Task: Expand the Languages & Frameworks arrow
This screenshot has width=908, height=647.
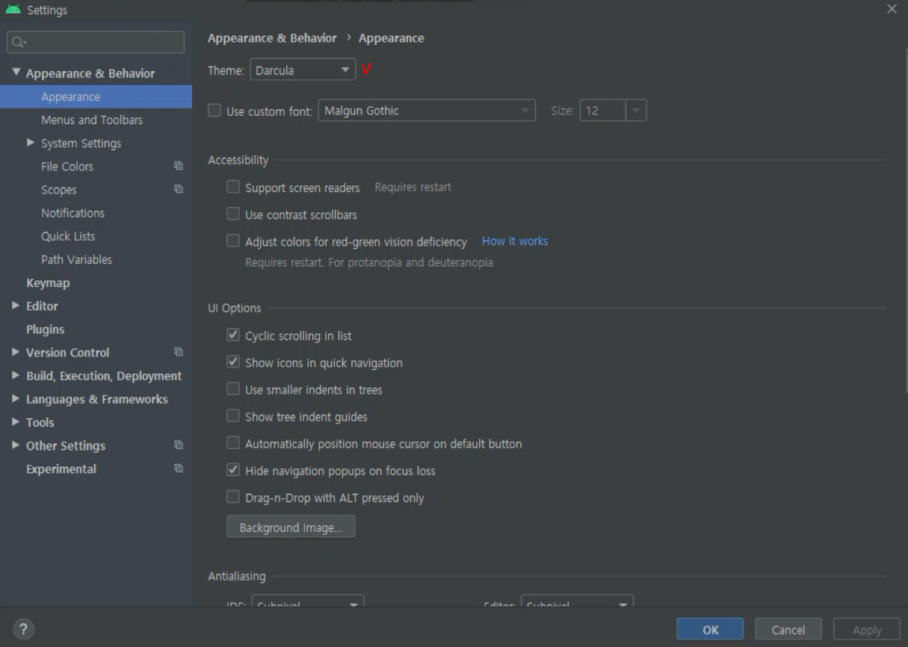Action: coord(16,398)
